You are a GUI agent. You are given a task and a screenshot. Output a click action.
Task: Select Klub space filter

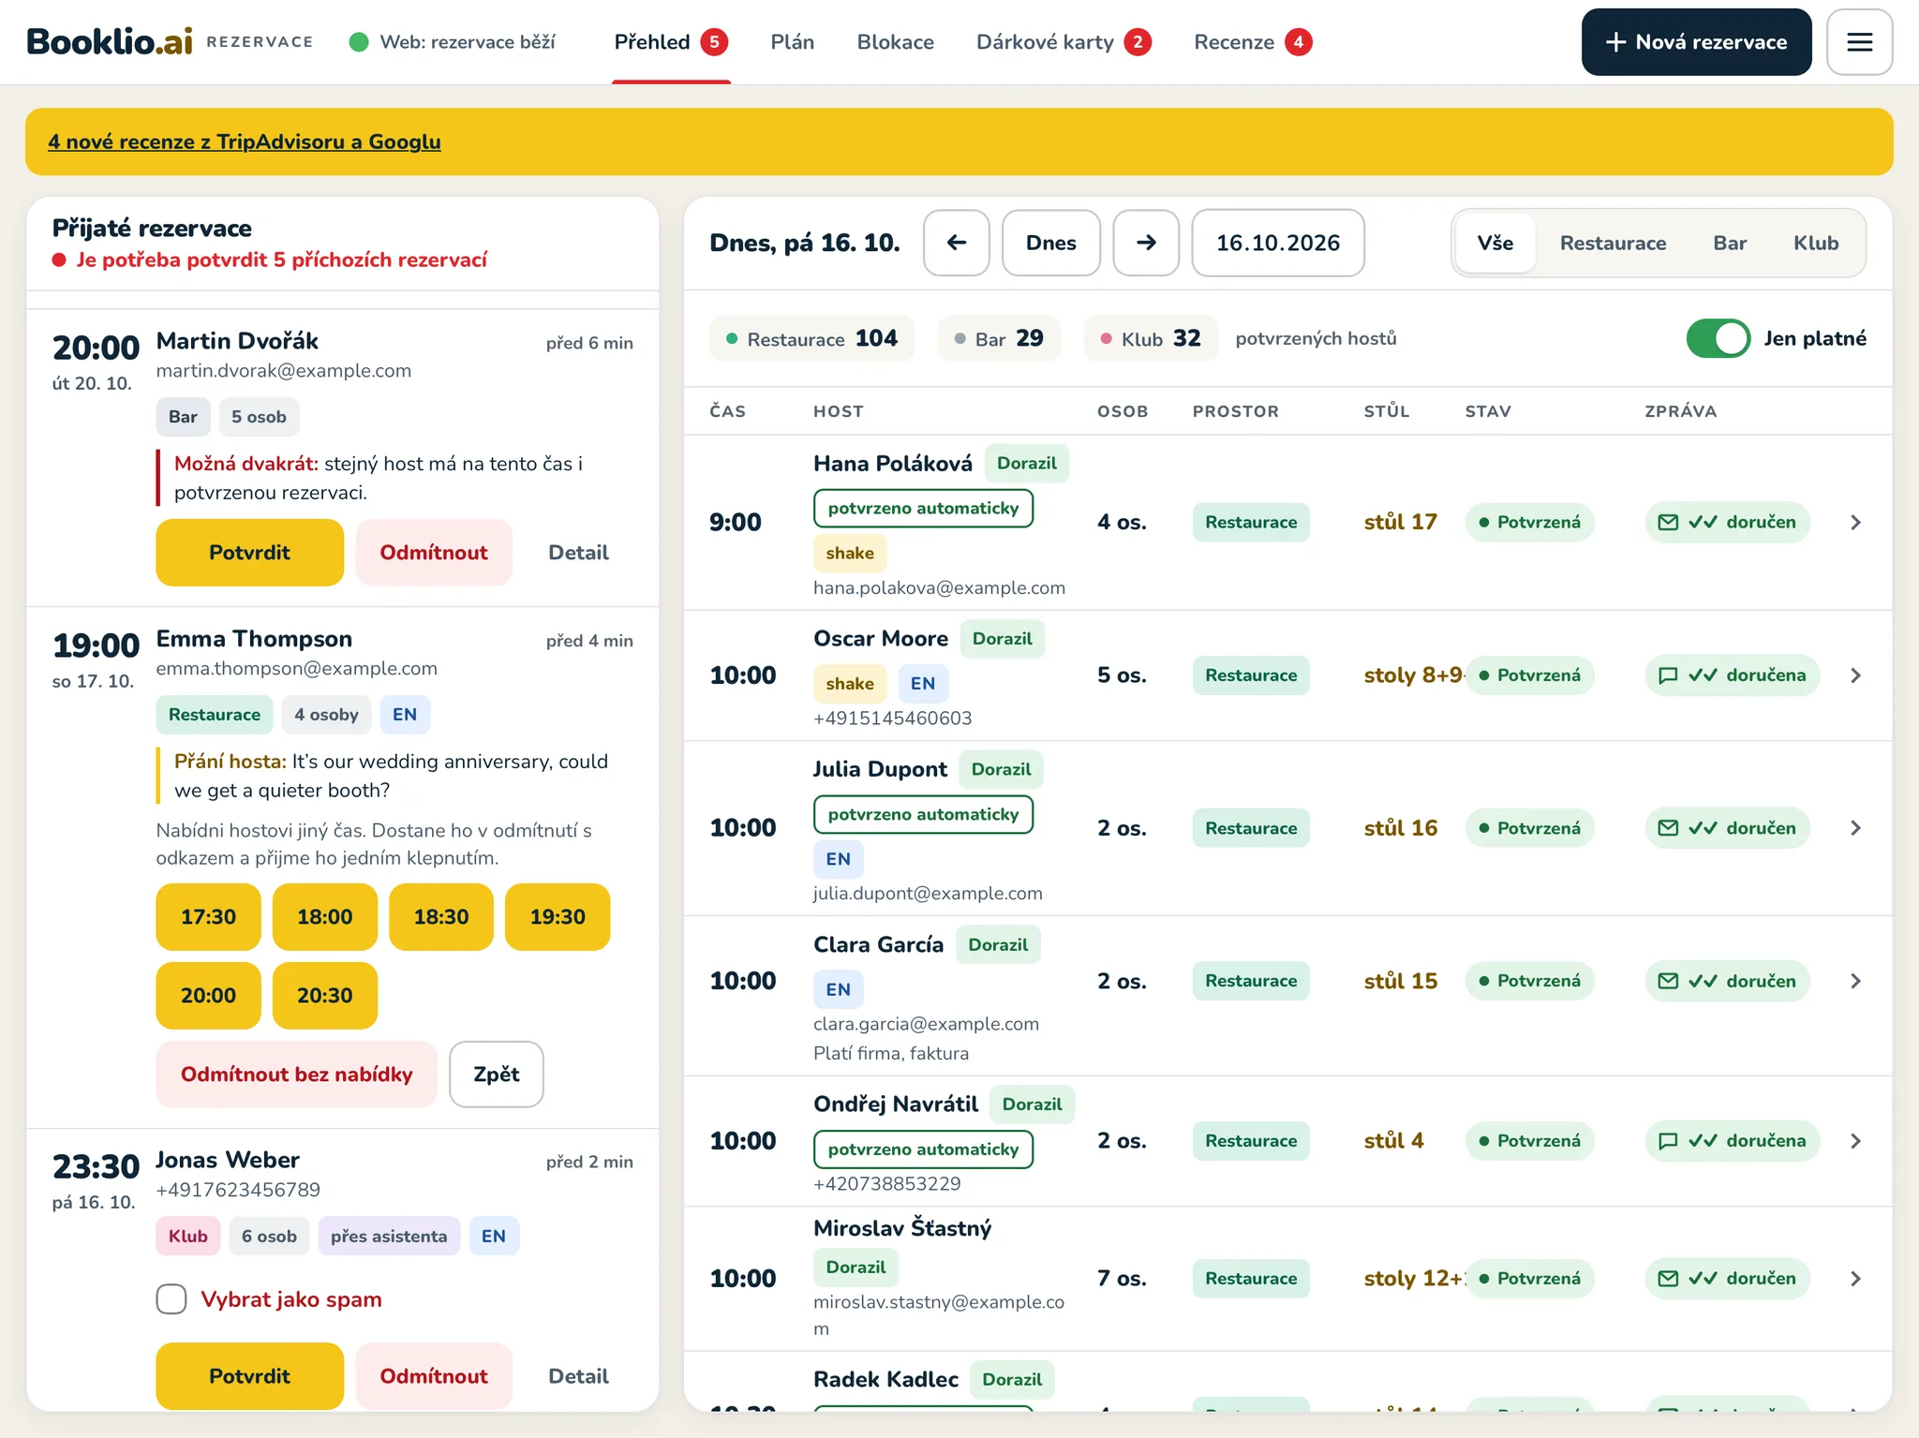point(1816,243)
